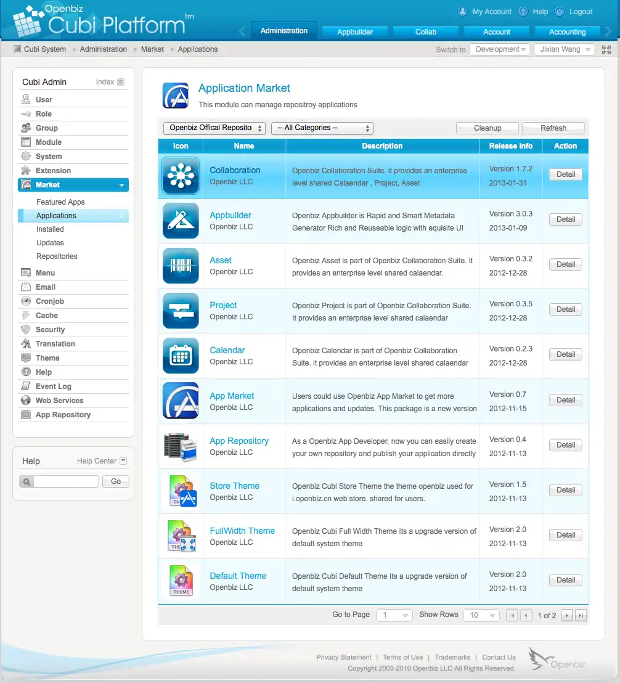Viewport: 620px width, 683px height.
Task: Open Updates in the Market submenu
Action: [50, 243]
